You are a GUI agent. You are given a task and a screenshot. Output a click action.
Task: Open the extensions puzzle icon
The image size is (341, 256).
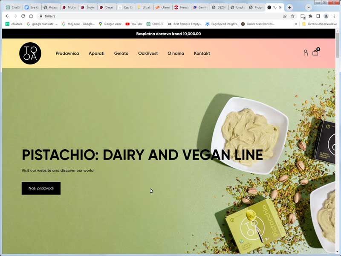pyautogui.click(x=310, y=16)
